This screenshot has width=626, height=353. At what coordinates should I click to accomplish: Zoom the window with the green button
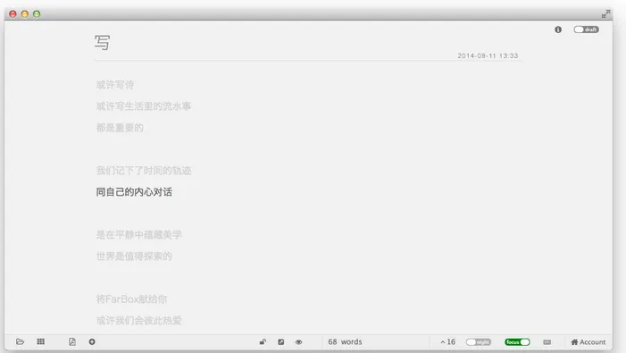click(x=37, y=14)
